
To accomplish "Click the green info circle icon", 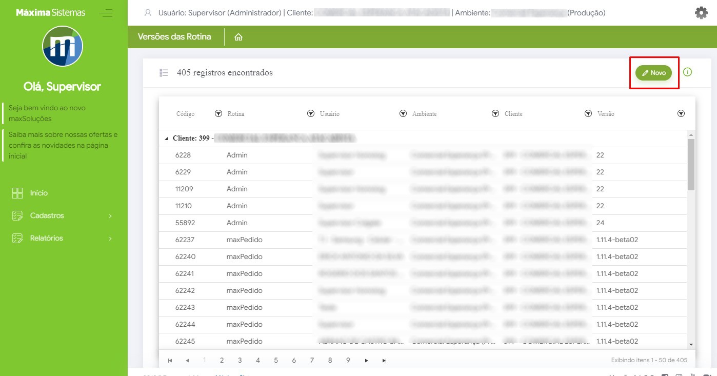I will (688, 72).
